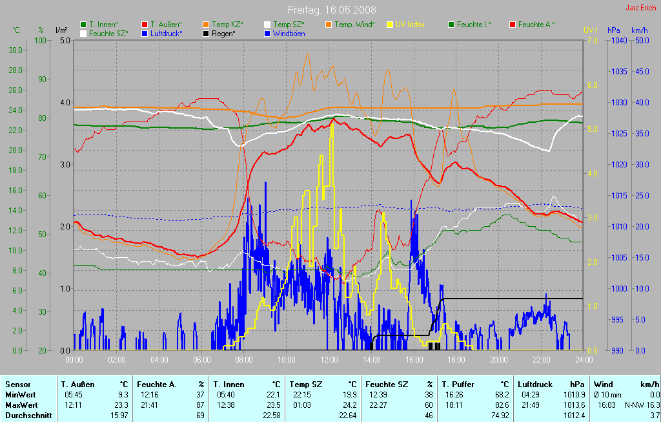Click the T. Puffer maximum value '82.6'
661x422 pixels.
502,405
